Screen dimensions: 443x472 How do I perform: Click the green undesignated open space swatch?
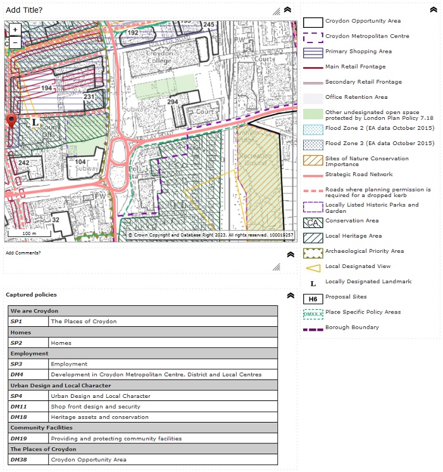point(313,114)
